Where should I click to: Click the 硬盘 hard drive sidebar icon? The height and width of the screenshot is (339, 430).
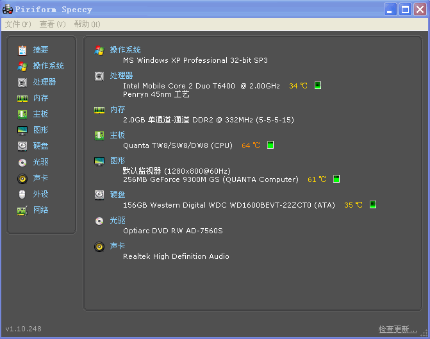pyautogui.click(x=22, y=146)
